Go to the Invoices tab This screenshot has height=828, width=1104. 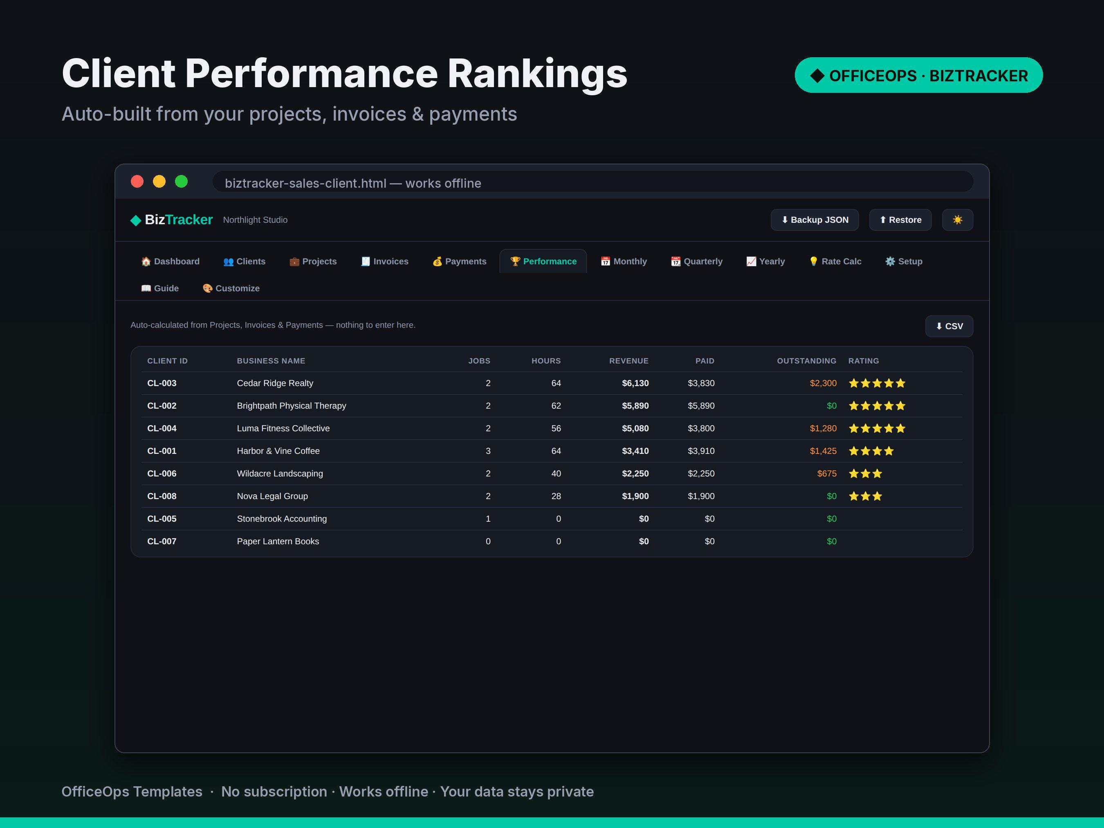click(384, 261)
